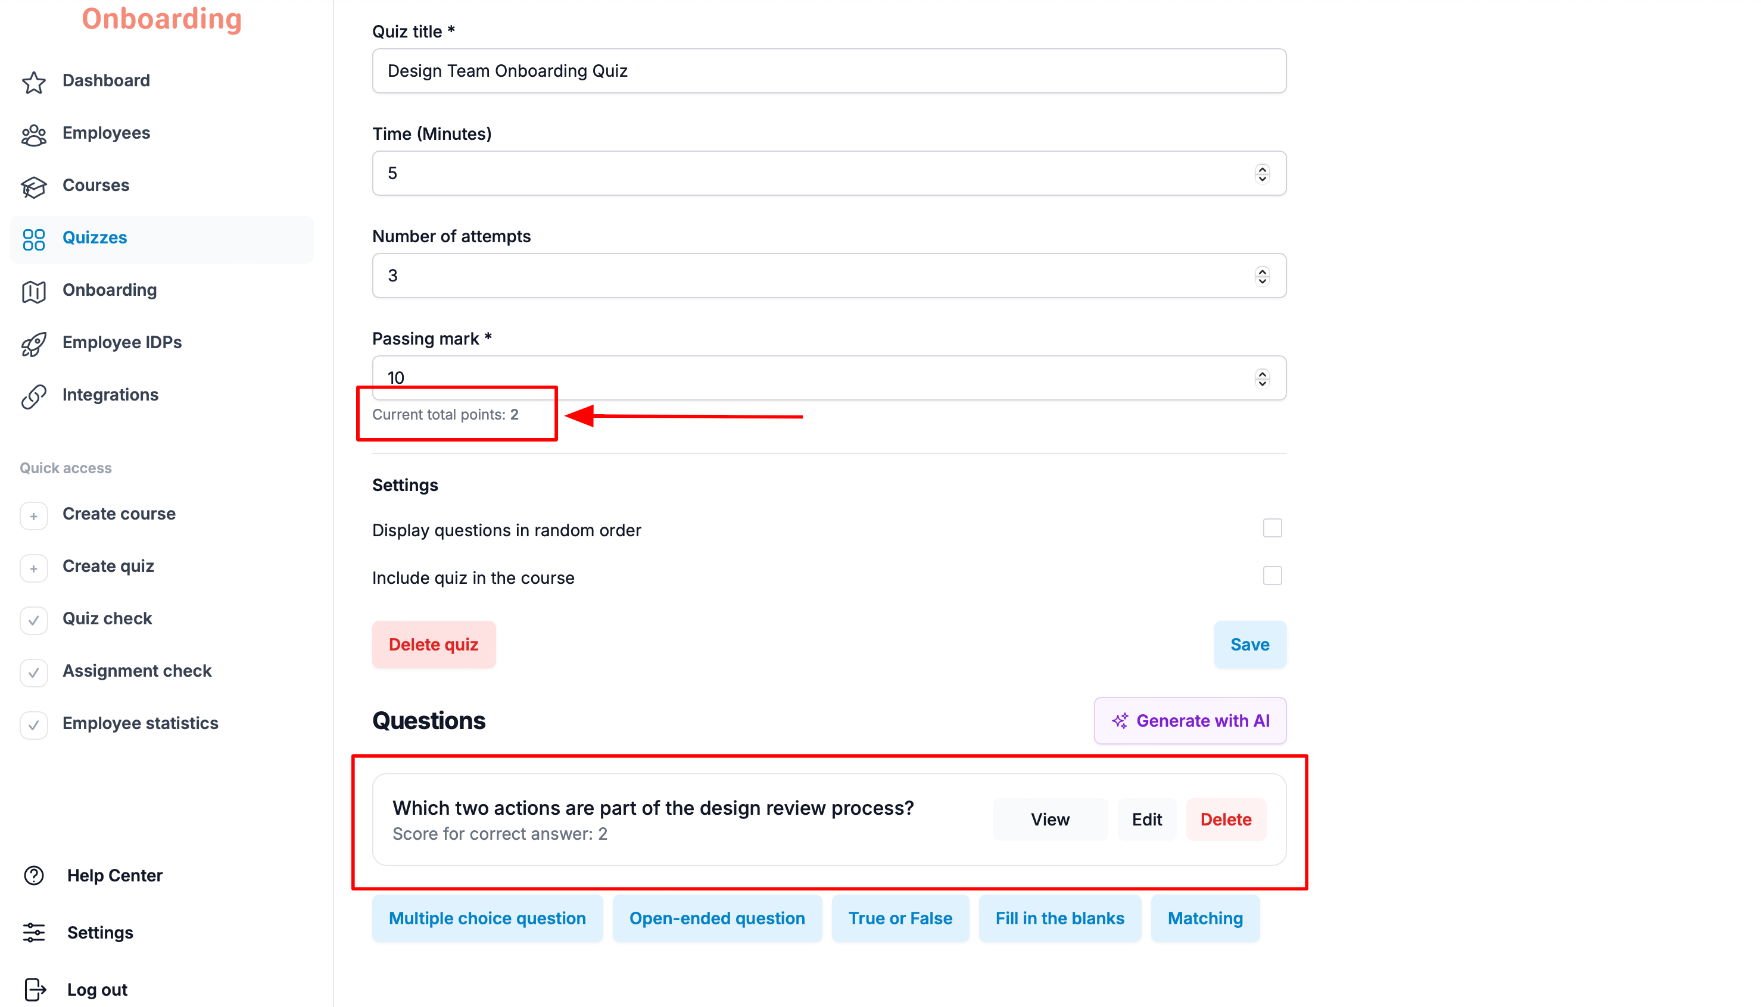Image resolution: width=1761 pixels, height=1007 pixels.
Task: Click the Quiz title input field
Action: tap(828, 71)
